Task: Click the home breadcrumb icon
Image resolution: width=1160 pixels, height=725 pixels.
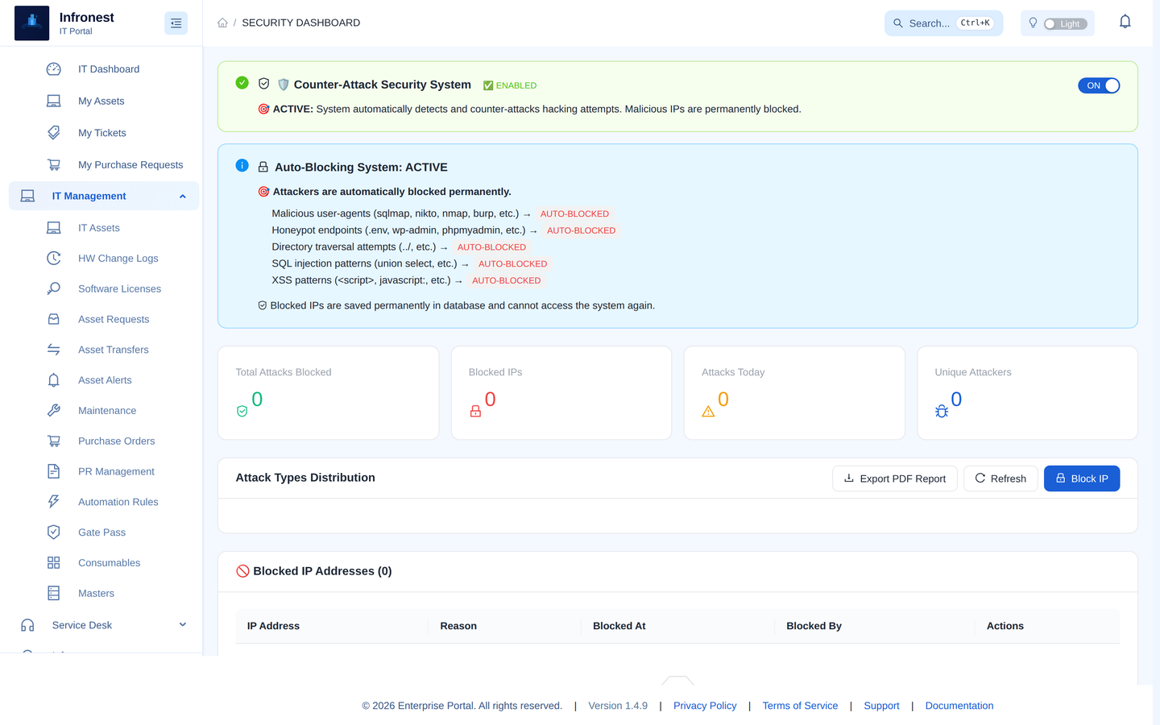Action: 222,23
